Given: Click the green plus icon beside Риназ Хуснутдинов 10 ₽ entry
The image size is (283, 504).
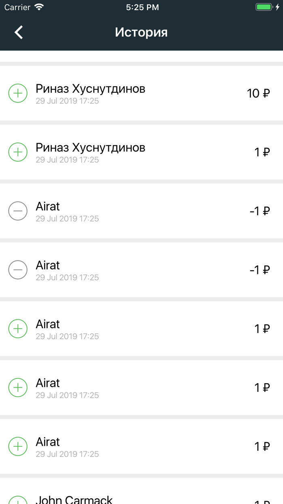Looking at the screenshot, I should point(18,93).
